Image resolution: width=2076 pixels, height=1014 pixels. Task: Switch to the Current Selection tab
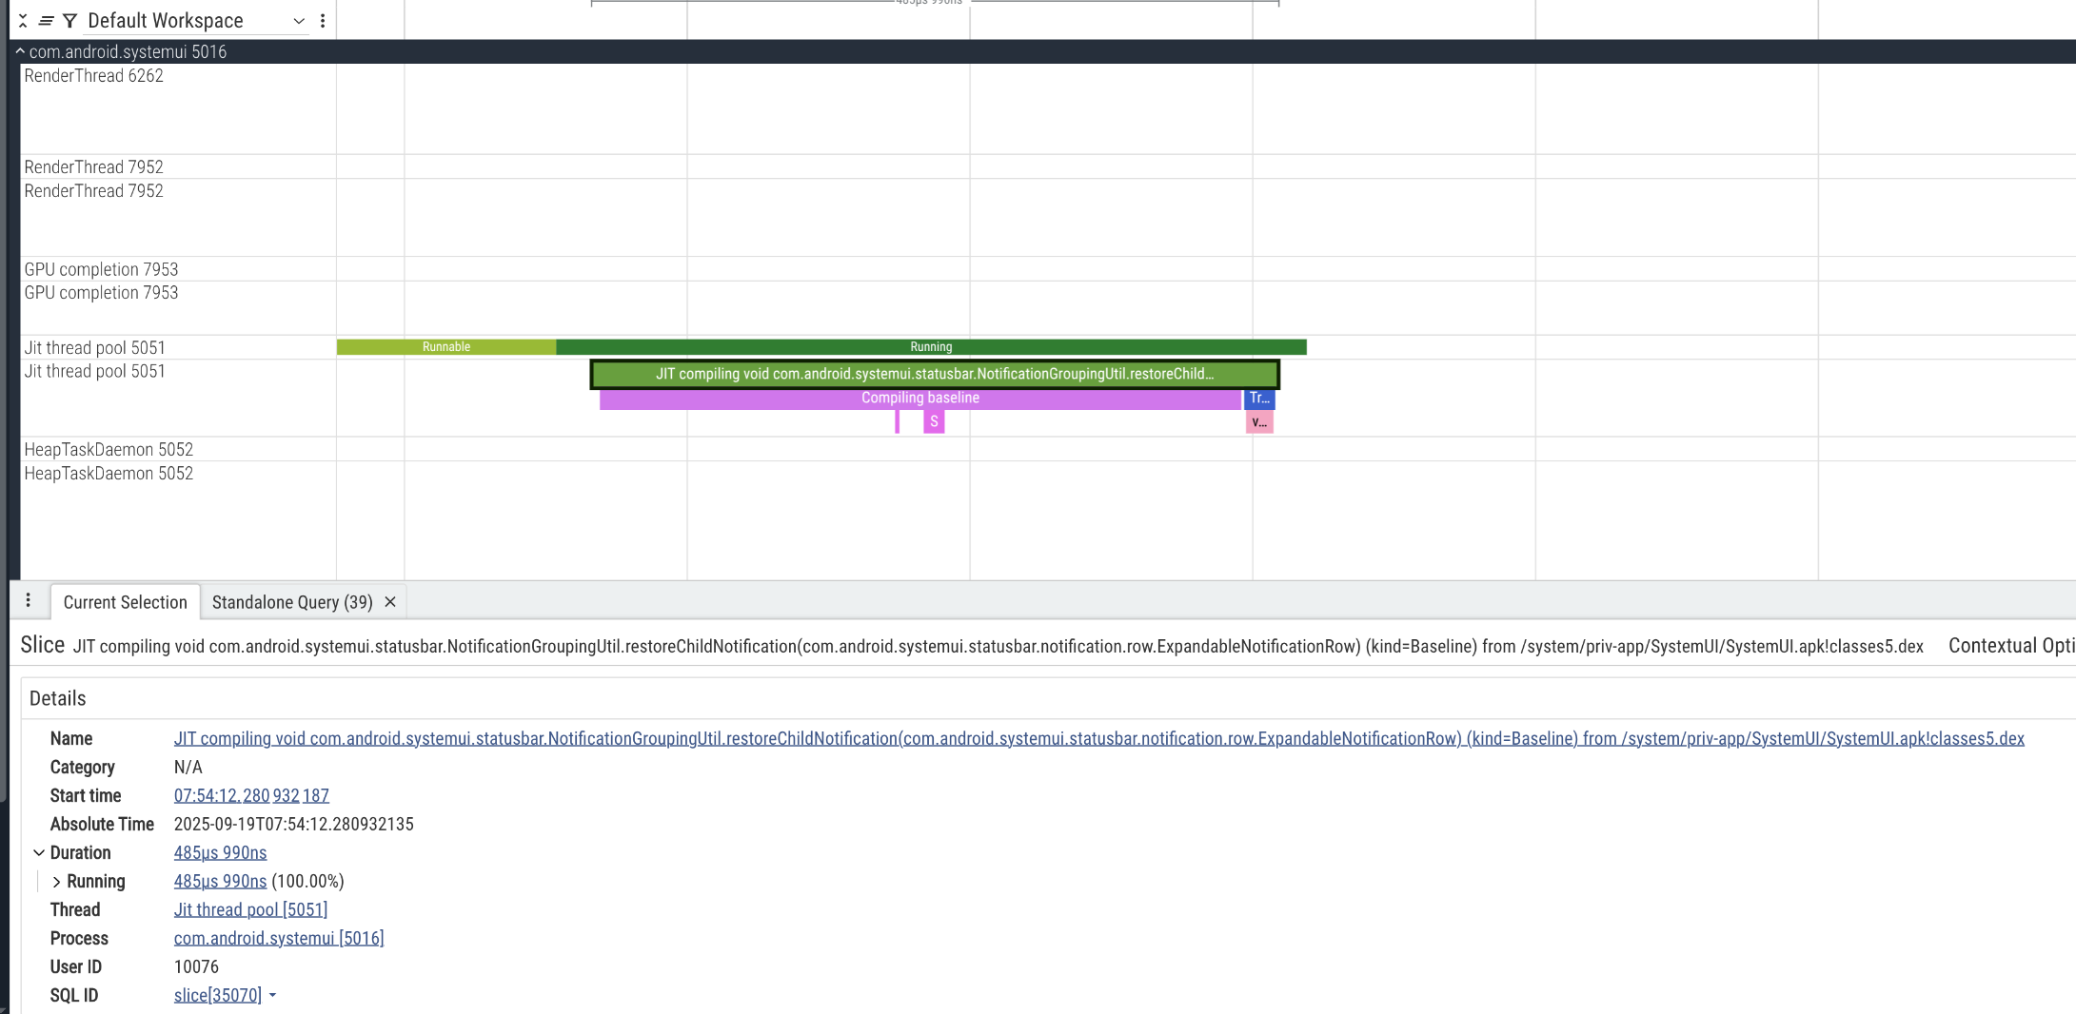125,602
